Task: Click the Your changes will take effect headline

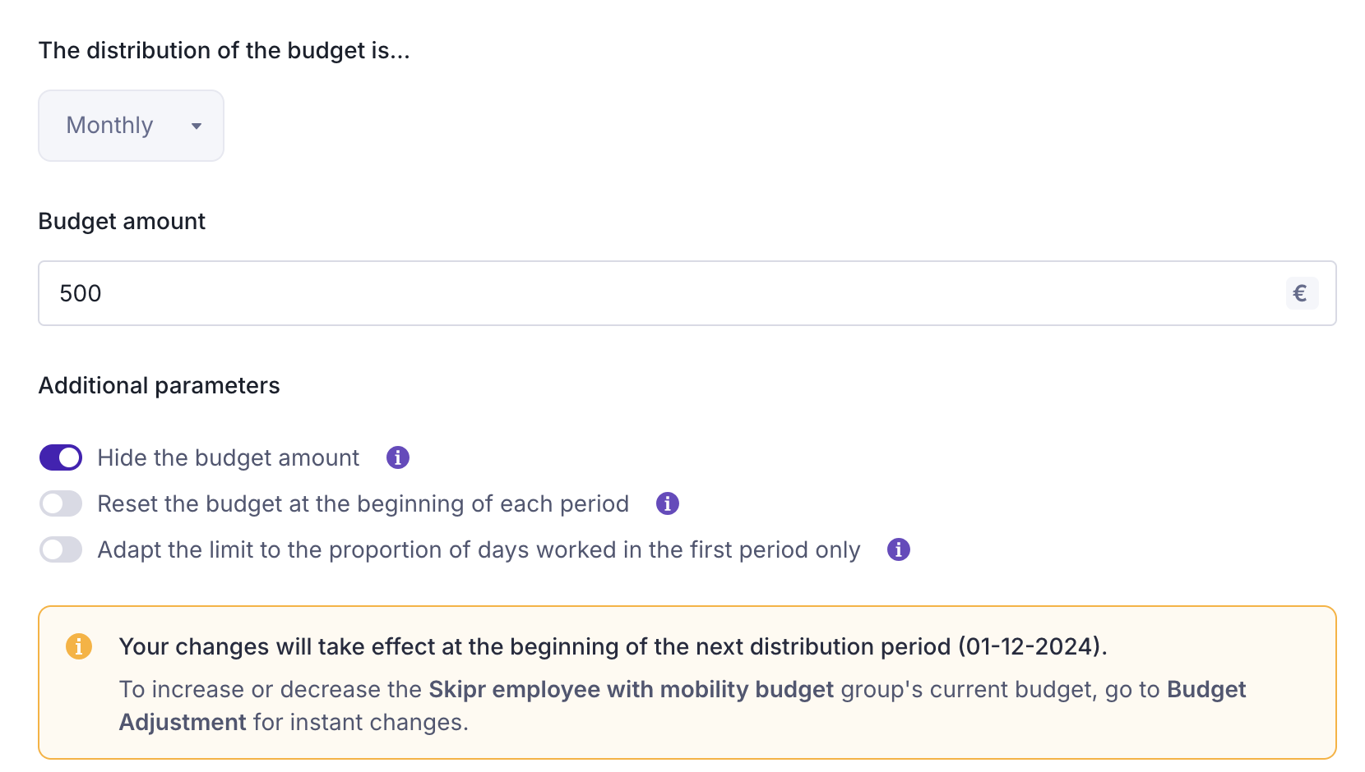Action: point(613,646)
